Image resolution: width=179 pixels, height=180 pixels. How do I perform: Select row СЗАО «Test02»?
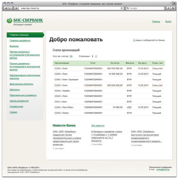[109, 91]
